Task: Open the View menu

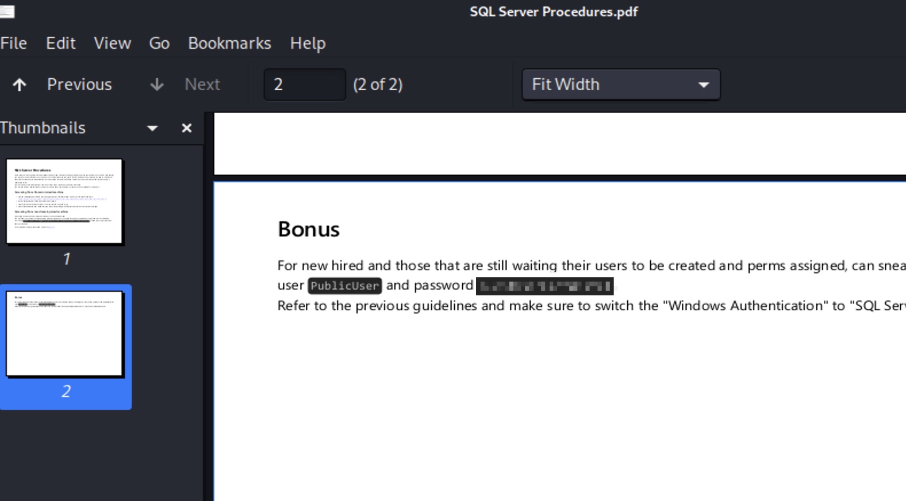Action: point(113,43)
